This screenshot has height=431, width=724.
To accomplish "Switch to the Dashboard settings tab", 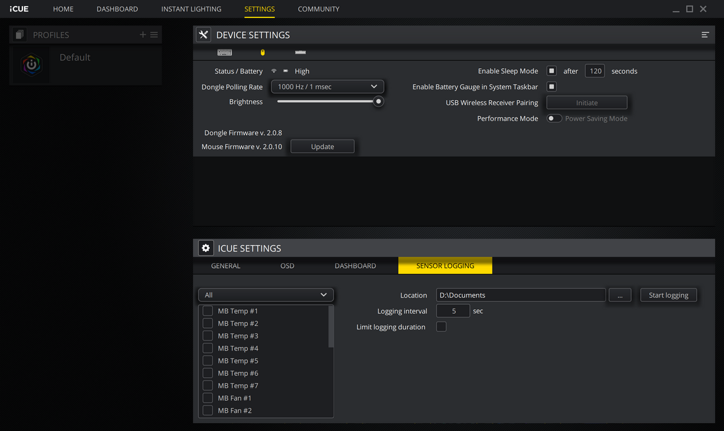I will pos(355,266).
